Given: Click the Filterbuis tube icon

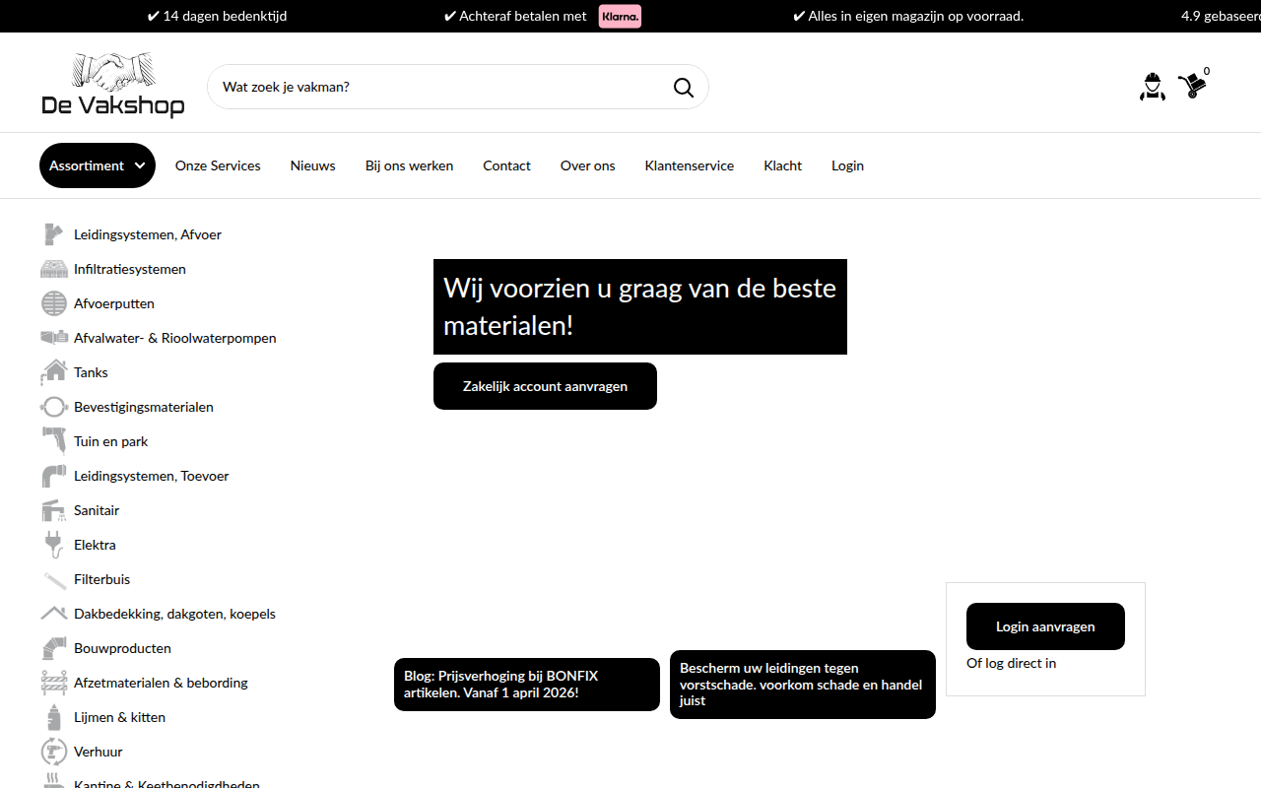Looking at the screenshot, I should pyautogui.click(x=54, y=579).
